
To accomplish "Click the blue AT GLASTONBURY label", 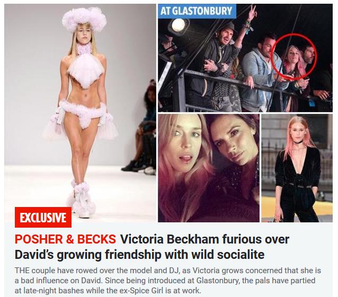I will [197, 11].
